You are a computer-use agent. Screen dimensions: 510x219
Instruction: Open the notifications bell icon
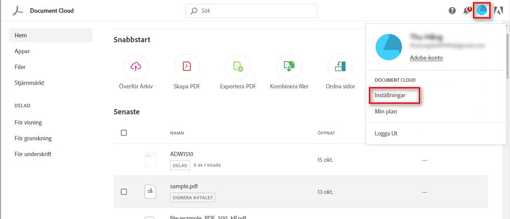coord(467,11)
